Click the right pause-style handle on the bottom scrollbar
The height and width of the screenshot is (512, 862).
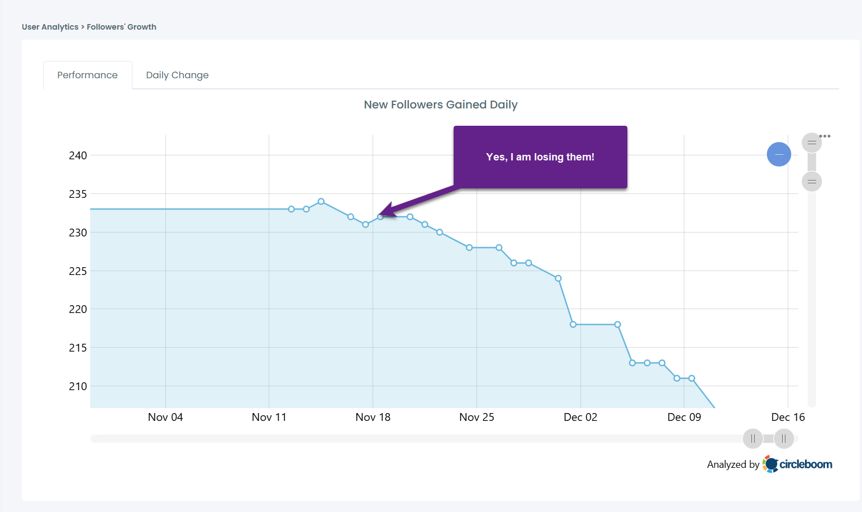tap(784, 439)
